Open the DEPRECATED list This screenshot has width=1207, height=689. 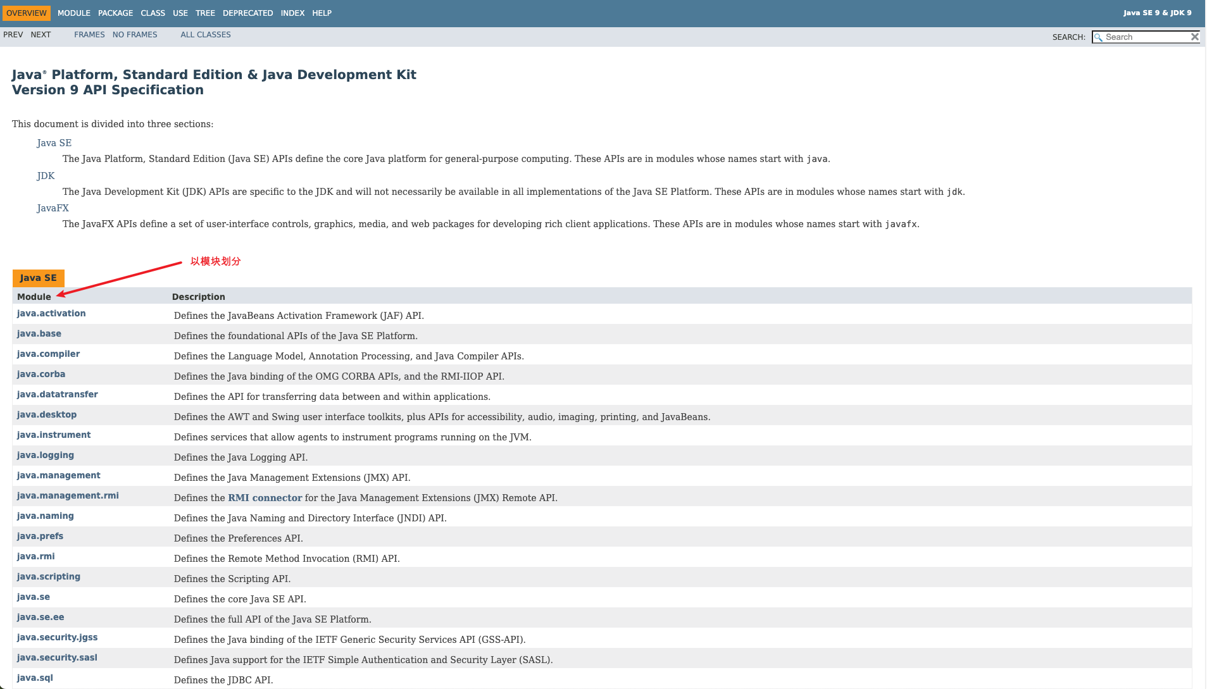pos(248,13)
